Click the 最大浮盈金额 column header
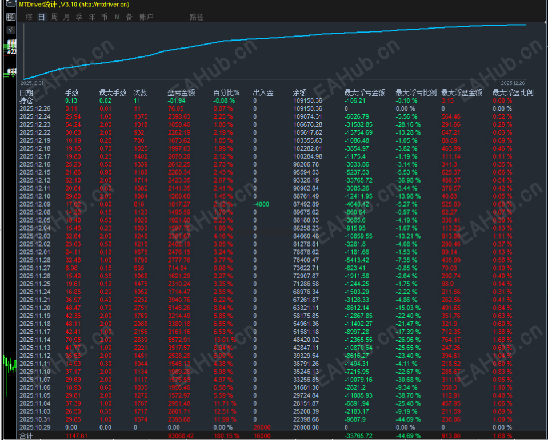548x440 pixels. [462, 92]
